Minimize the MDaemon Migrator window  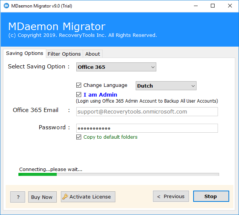click(x=196, y=6)
